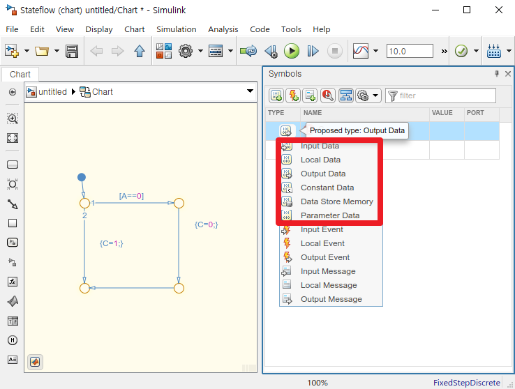Select the Junction tool in palette

coord(13,184)
